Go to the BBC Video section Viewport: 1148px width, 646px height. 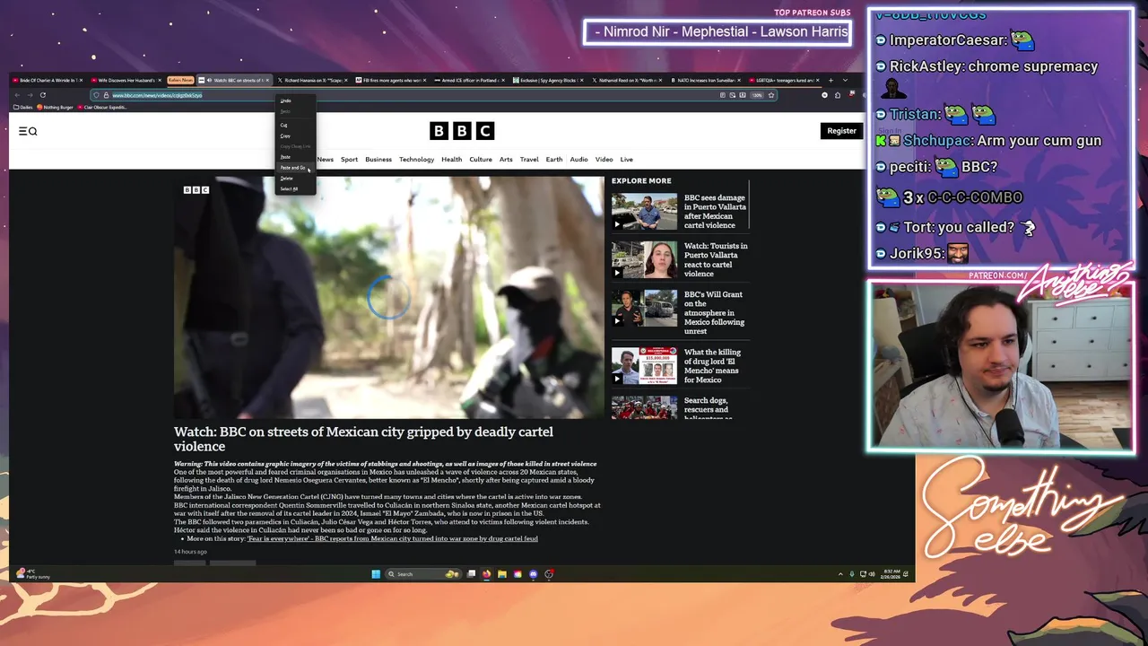point(604,160)
